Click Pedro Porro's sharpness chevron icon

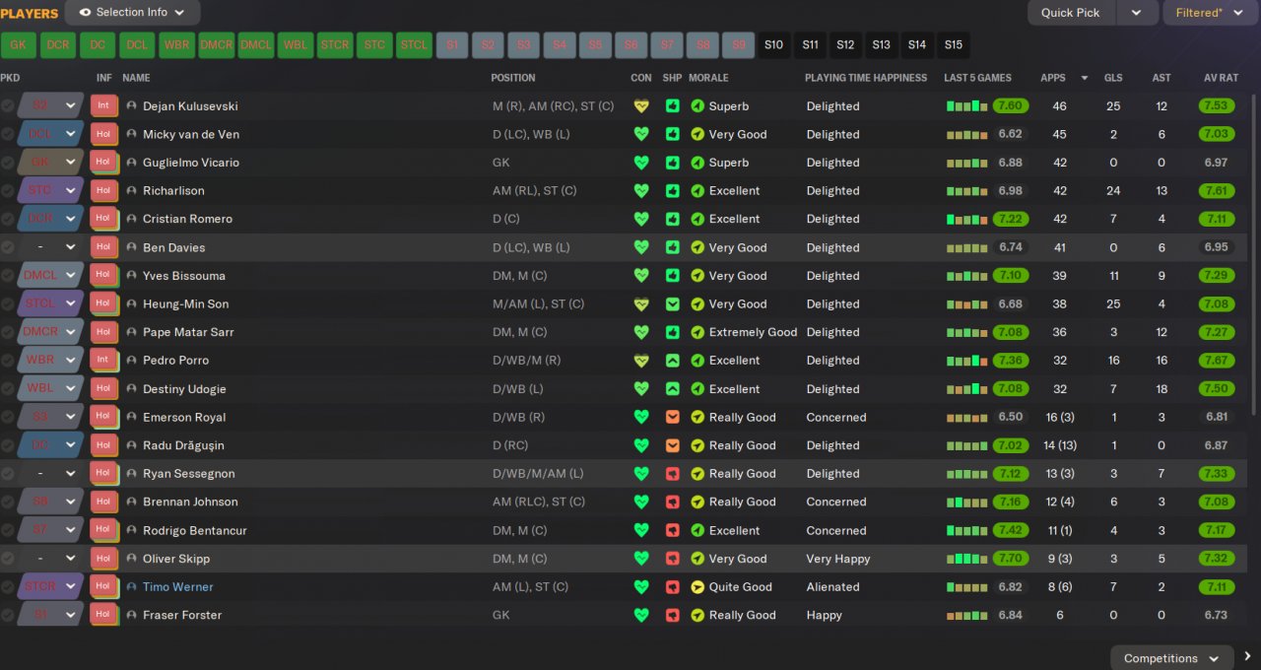click(x=673, y=361)
